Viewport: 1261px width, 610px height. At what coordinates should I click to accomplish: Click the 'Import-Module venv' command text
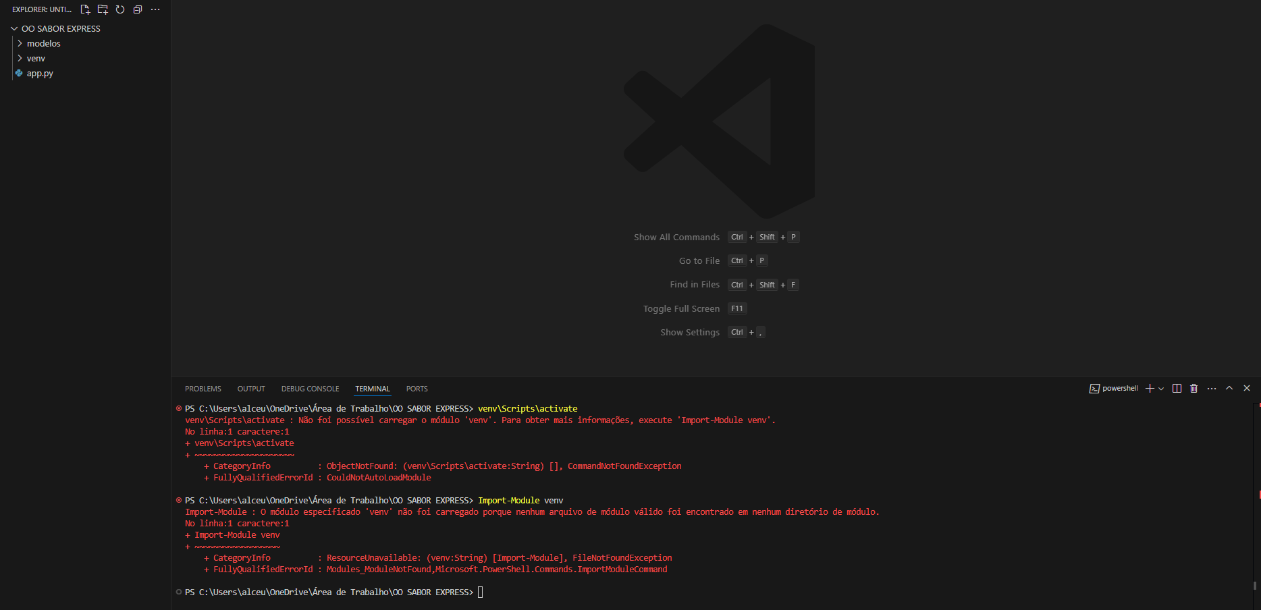point(520,500)
